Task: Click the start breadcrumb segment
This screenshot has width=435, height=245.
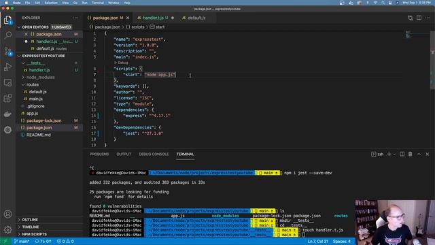Action: [157, 27]
